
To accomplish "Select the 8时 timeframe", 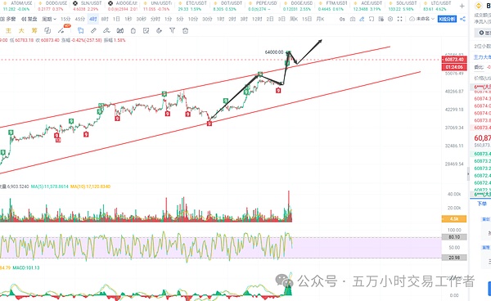I will coord(105,19).
